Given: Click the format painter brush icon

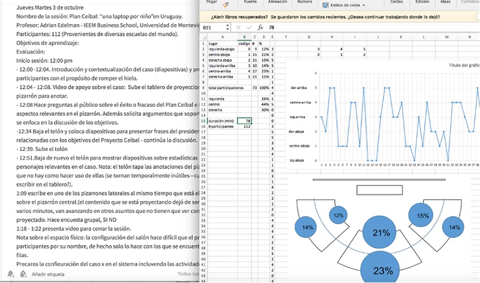Looking at the screenshot, I should pos(226,5).
